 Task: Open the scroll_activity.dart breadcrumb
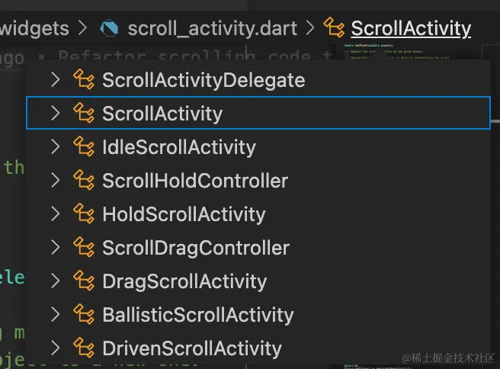point(213,28)
